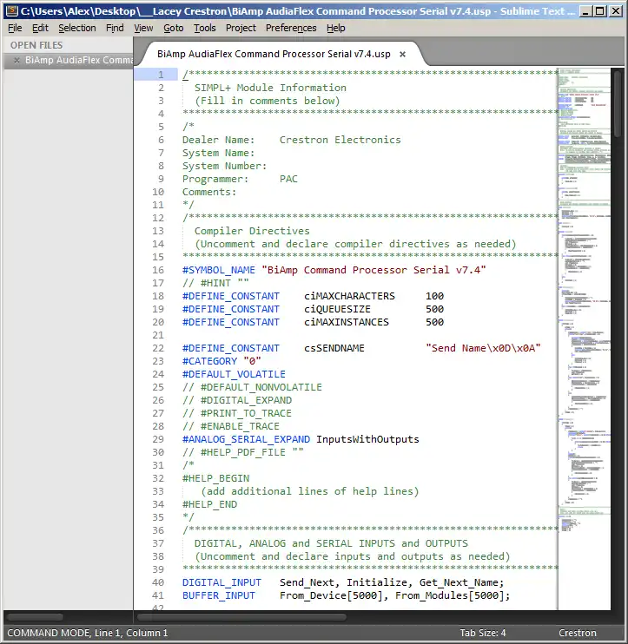This screenshot has width=628, height=644.
Task: Click the word 'PAC' on line 9
Action: tap(288, 179)
